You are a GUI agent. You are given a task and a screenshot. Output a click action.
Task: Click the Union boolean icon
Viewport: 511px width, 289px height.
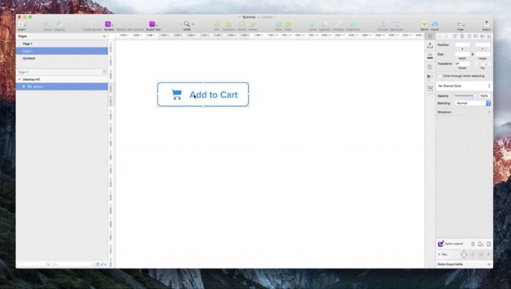(x=313, y=24)
